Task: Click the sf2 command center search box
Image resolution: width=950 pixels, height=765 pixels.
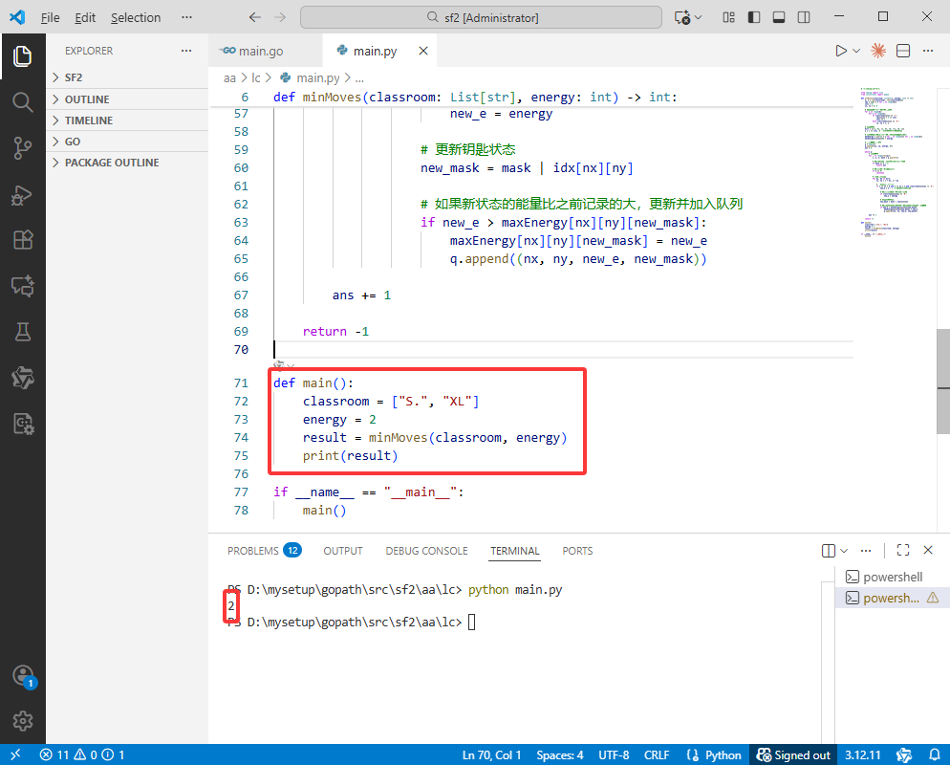Action: pyautogui.click(x=481, y=17)
